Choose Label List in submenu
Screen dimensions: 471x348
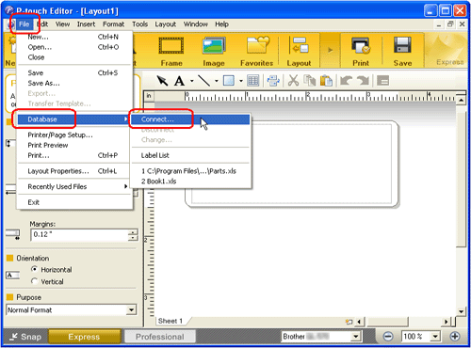190,155
